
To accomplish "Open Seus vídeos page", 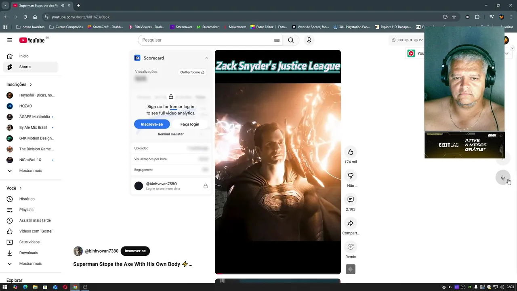I will click(31, 242).
